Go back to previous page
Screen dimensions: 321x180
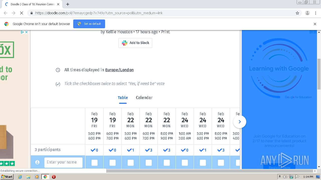[x=6, y=13]
